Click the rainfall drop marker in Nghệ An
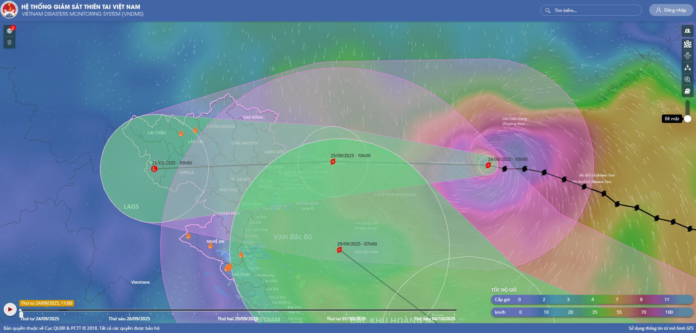 [x=211, y=246]
